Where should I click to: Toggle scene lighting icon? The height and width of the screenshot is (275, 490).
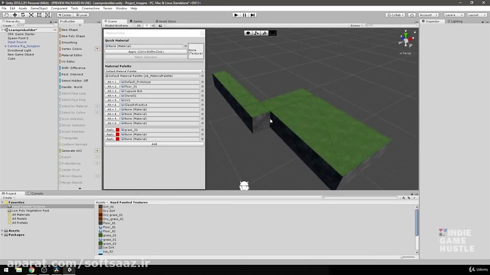click(x=146, y=26)
